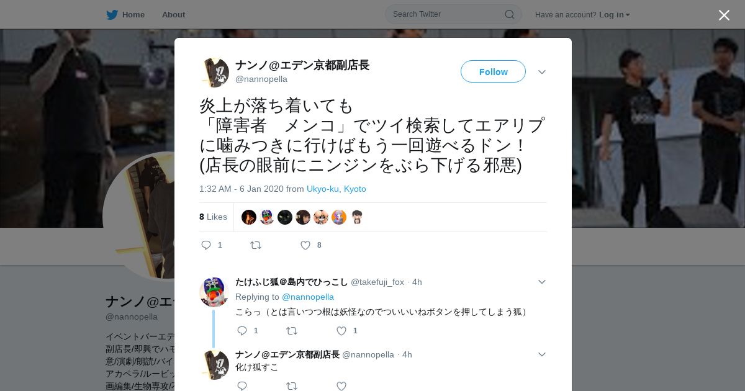The image size is (745, 391).
Task: Reply to the takefuji_fox comment
Action: coord(242,331)
